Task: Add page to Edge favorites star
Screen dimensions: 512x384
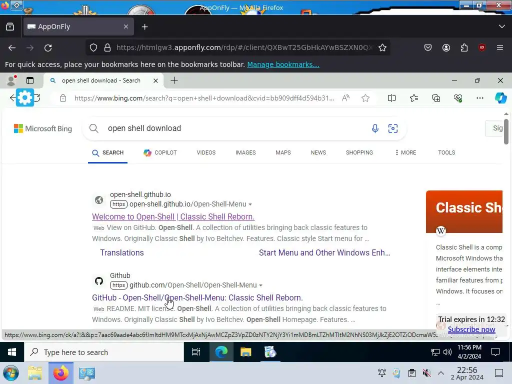Action: click(x=365, y=98)
